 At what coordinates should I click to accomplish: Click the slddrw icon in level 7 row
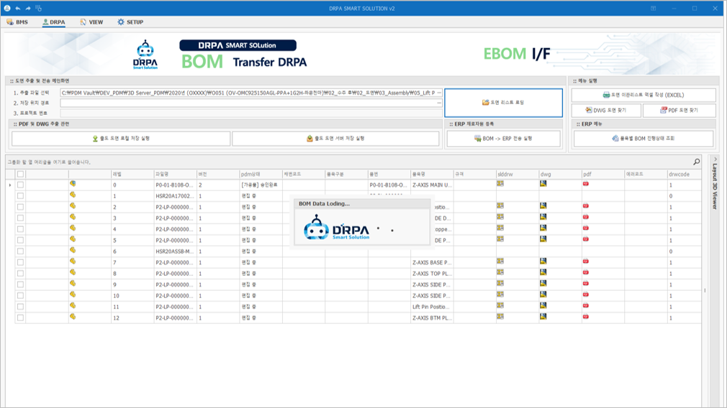click(500, 261)
